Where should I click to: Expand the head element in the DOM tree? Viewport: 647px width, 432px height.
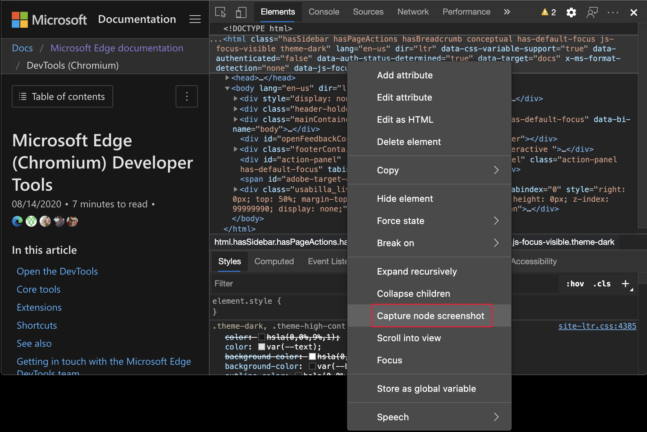click(227, 78)
